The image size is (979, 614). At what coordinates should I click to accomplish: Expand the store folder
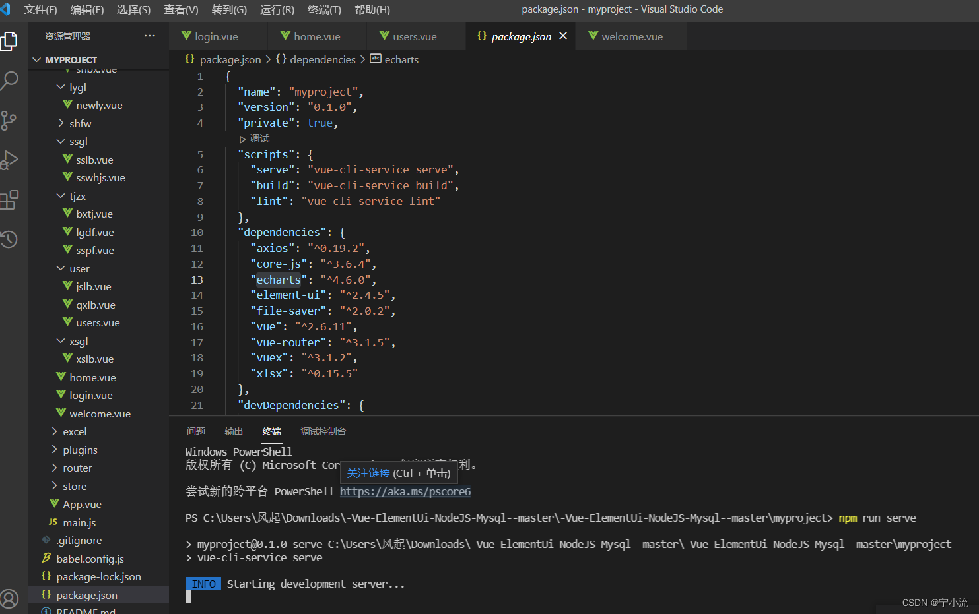99,486
